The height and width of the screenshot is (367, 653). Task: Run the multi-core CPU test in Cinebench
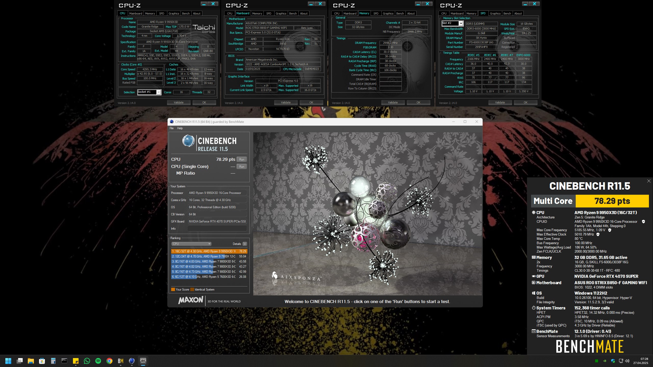(242, 159)
